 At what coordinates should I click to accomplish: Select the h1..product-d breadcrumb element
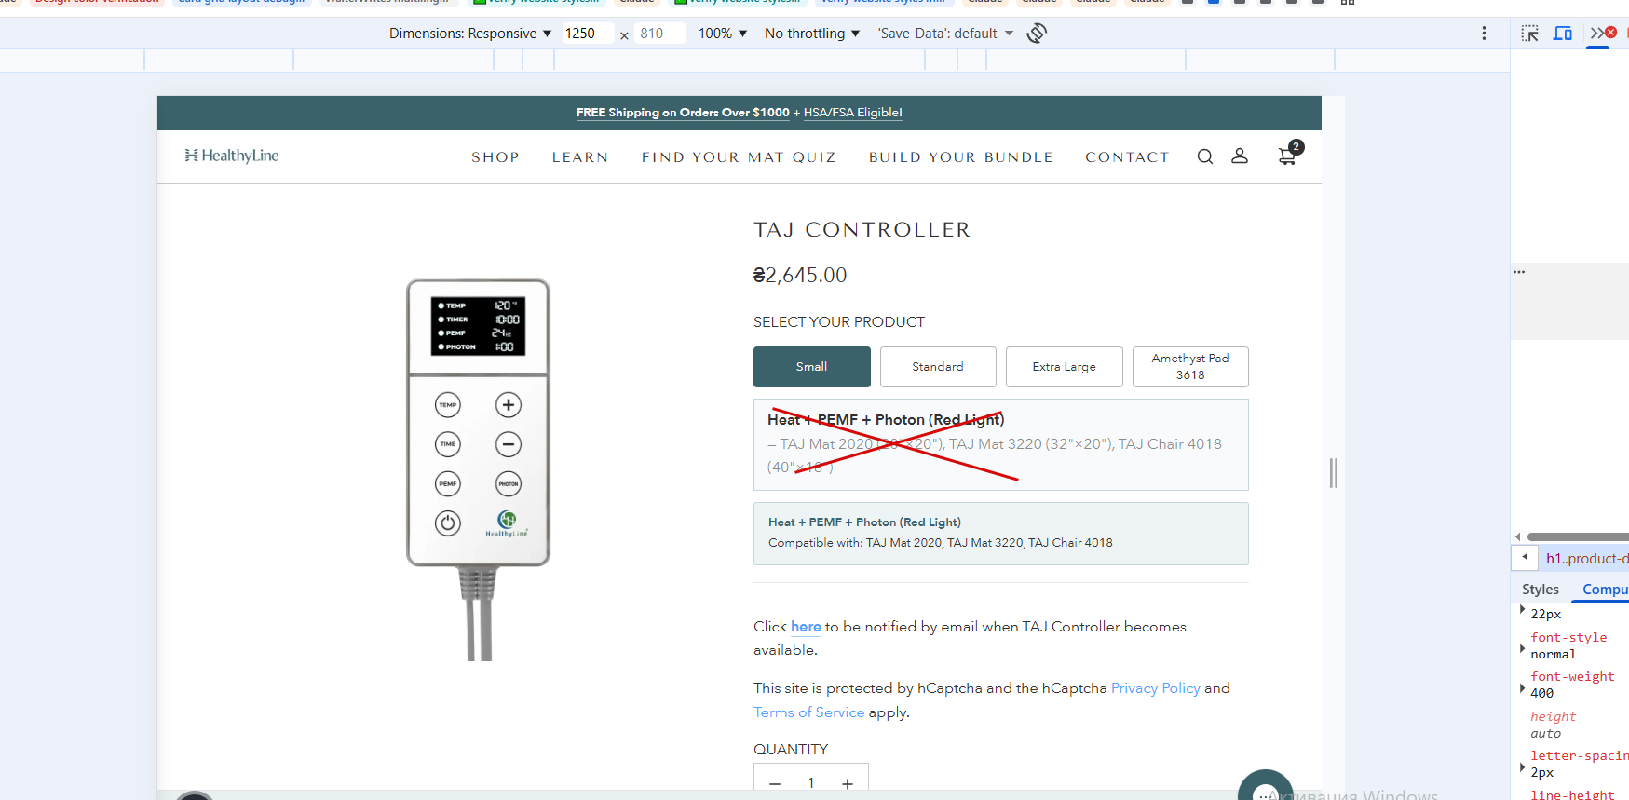click(1587, 559)
